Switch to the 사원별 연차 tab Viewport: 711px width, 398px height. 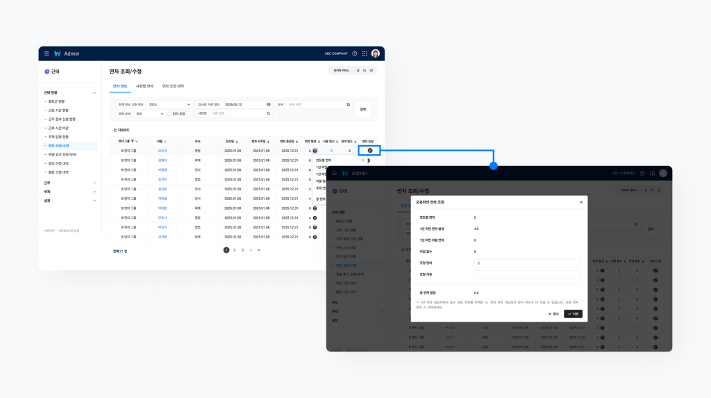tap(144, 86)
